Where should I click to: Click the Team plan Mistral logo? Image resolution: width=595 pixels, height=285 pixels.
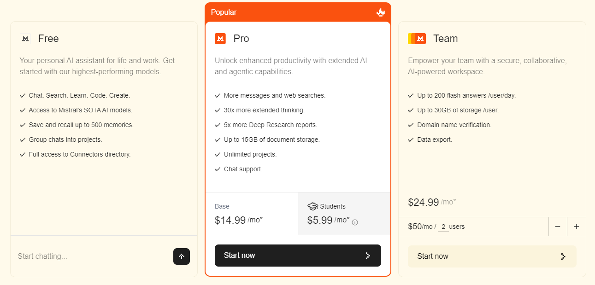417,39
